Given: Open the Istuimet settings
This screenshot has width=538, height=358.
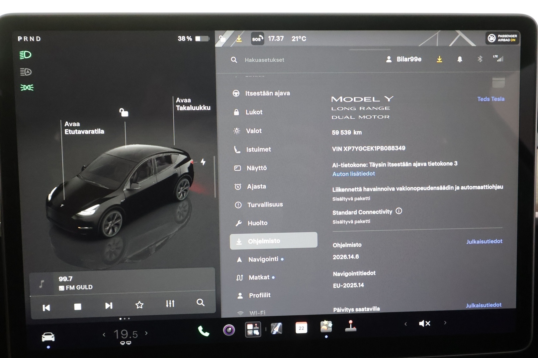Looking at the screenshot, I should (x=253, y=149).
